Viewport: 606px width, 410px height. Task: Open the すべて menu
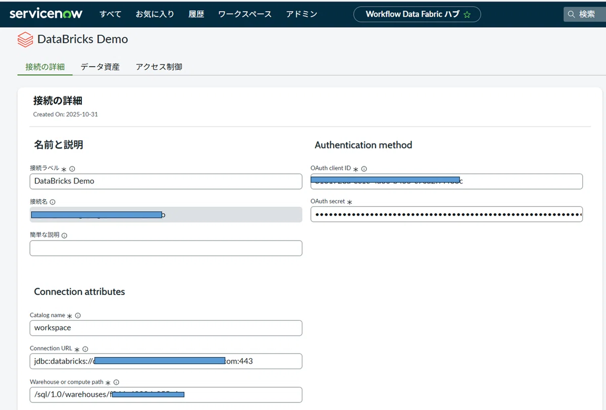[111, 14]
